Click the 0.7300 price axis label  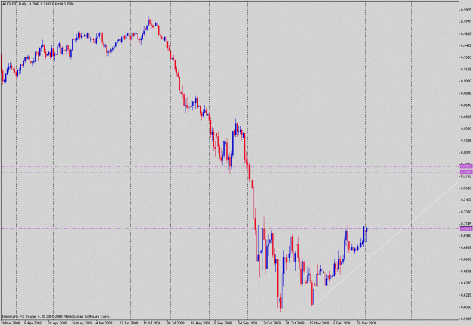pyautogui.click(x=466, y=212)
